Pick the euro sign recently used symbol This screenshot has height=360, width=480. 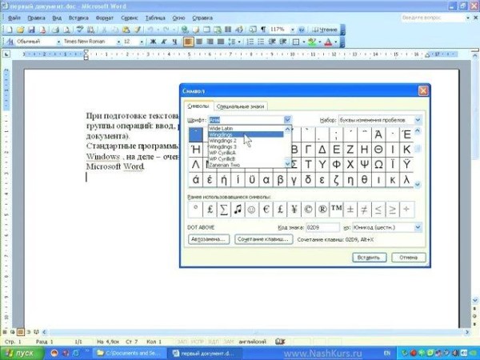[x=267, y=210]
